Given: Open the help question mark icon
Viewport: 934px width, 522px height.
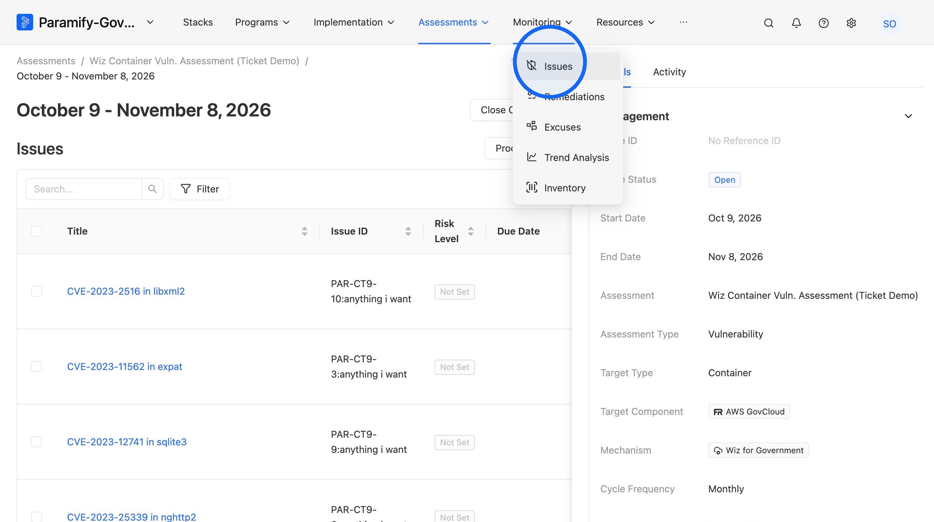Looking at the screenshot, I should click(x=823, y=23).
